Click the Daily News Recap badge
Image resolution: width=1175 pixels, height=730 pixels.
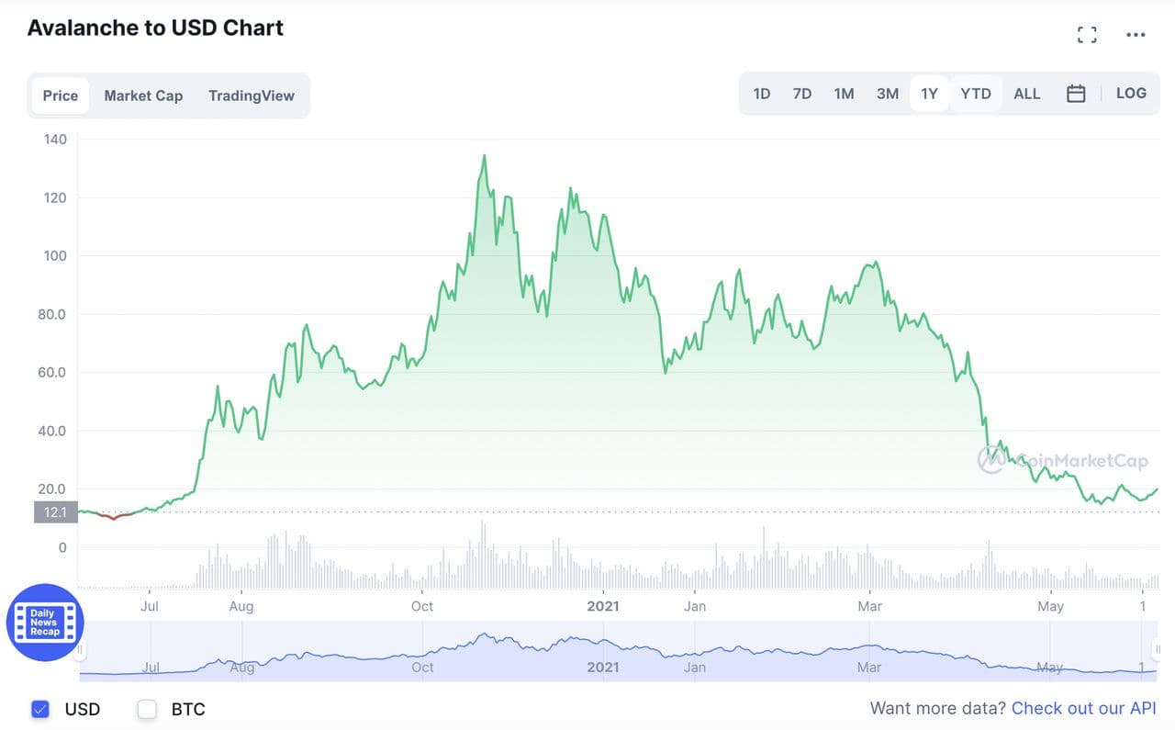pos(45,623)
